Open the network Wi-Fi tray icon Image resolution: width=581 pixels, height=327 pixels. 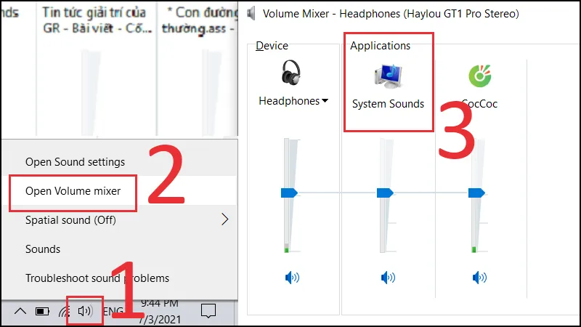pyautogui.click(x=65, y=312)
